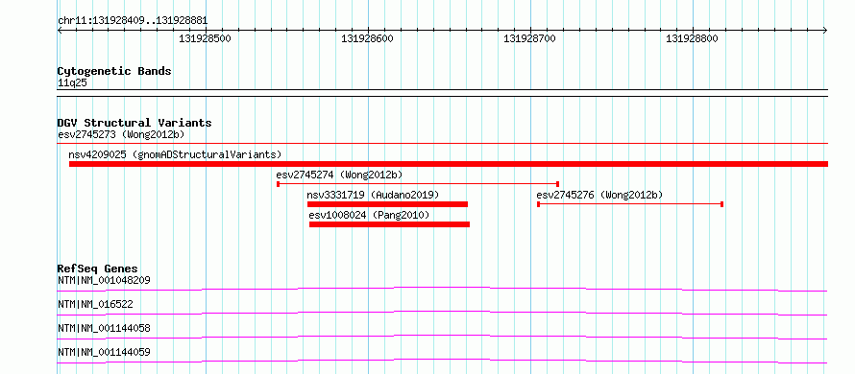The height and width of the screenshot is (374, 855).
Task: Click the chr11:131928409..131928881 coordinate label
Action: [133, 21]
